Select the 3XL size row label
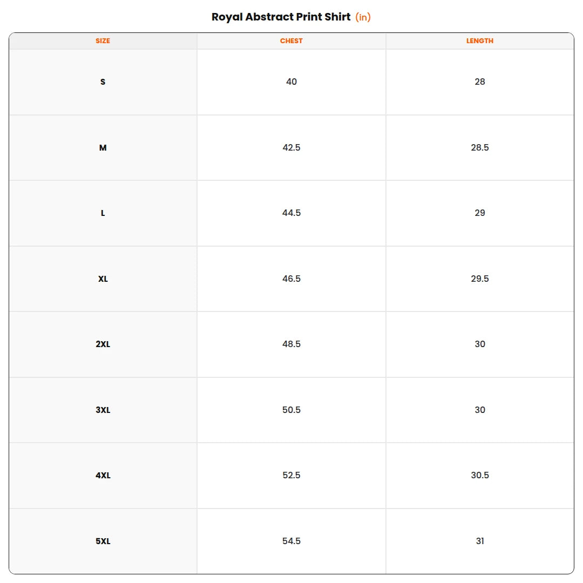Image resolution: width=583 pixels, height=583 pixels. pyautogui.click(x=103, y=410)
